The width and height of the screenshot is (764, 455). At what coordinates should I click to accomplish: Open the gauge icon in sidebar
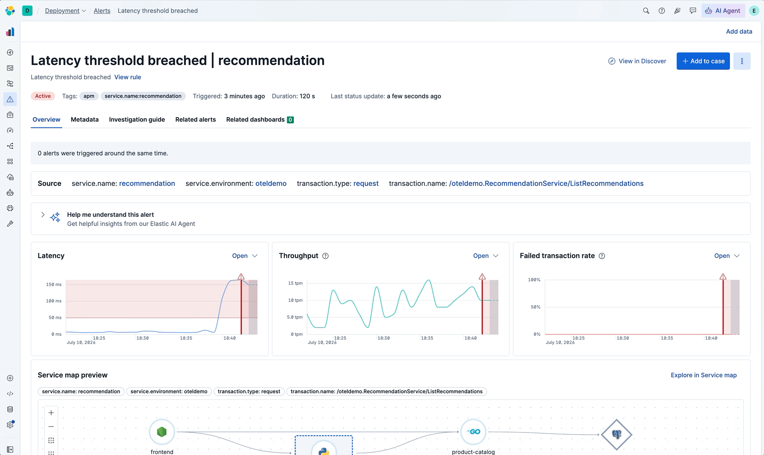pos(10,130)
